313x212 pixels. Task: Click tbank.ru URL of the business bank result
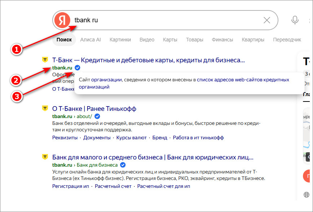pos(62,165)
